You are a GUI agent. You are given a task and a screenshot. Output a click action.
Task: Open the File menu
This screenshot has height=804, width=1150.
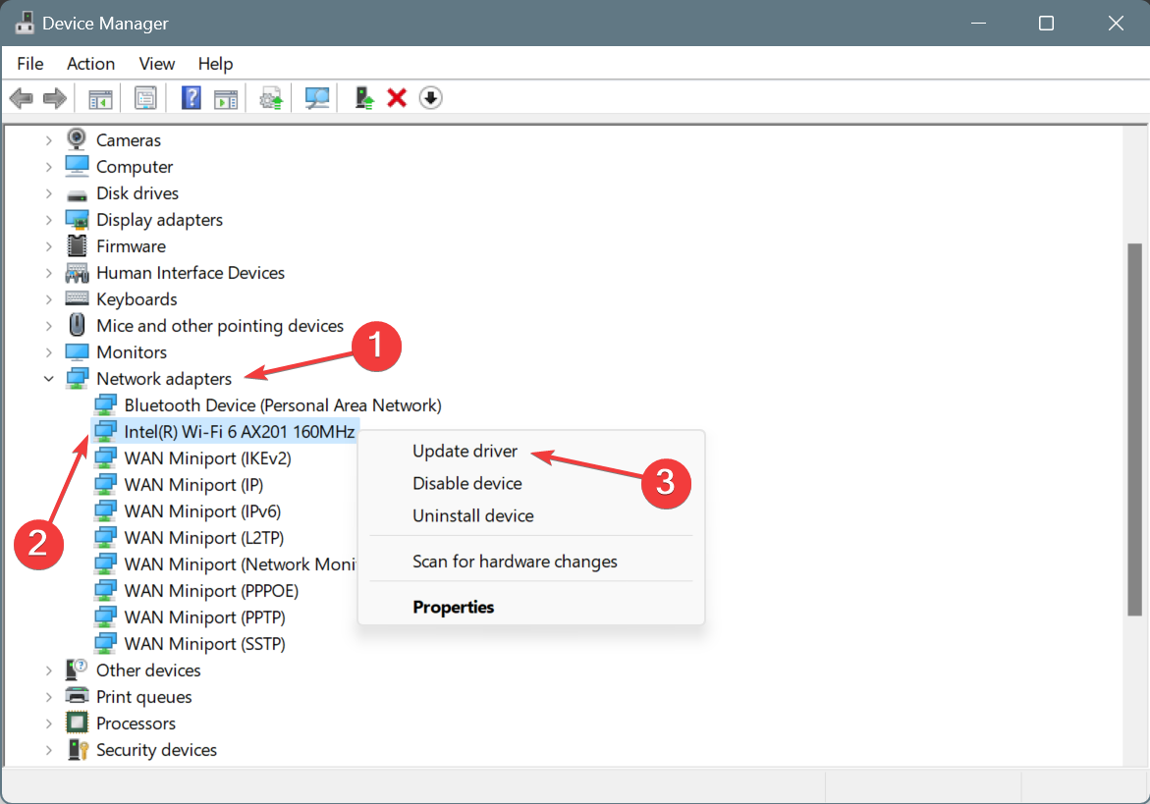tap(30, 64)
